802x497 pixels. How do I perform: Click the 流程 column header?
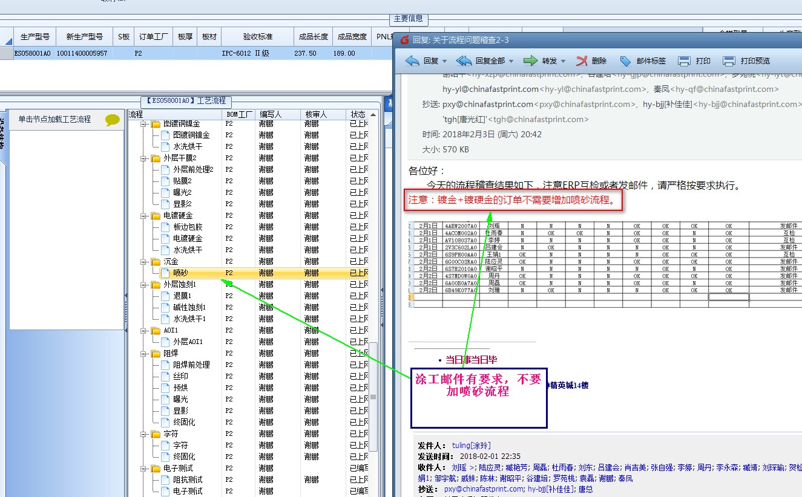175,114
